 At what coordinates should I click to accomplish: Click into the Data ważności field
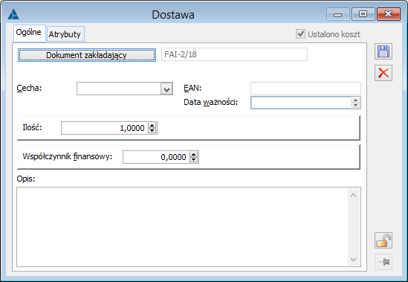tap(301, 103)
